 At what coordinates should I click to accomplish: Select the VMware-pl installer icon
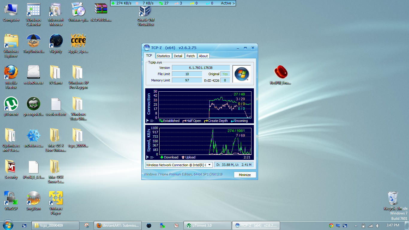coord(78,13)
